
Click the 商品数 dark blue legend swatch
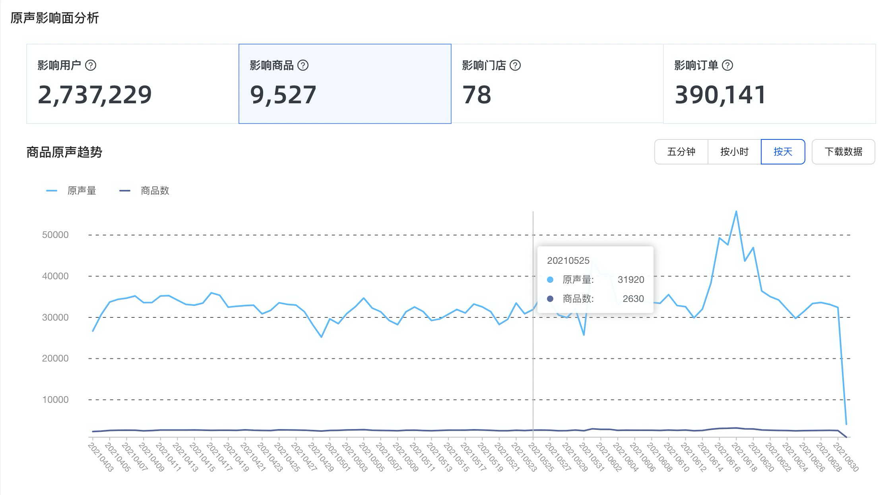coord(125,191)
